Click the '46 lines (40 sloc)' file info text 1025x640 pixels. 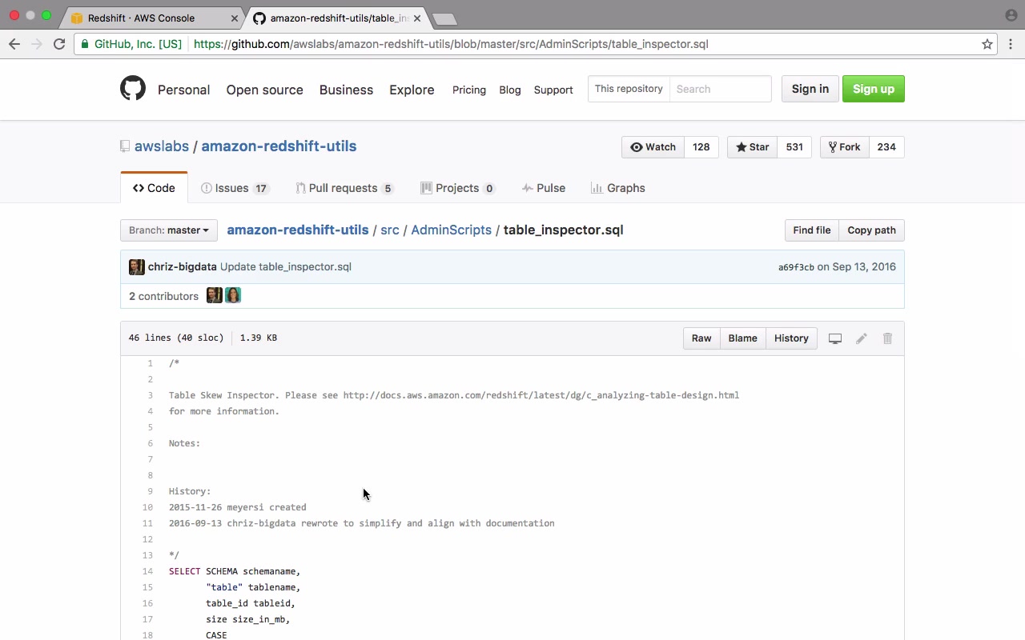coord(176,338)
